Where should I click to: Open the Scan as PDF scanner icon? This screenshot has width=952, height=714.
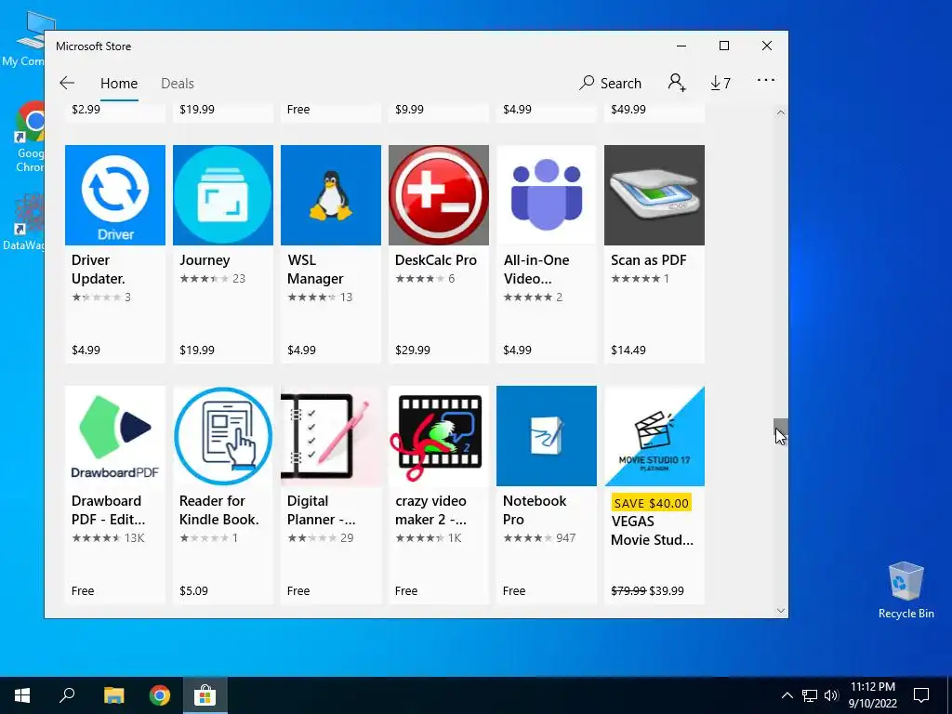point(654,195)
